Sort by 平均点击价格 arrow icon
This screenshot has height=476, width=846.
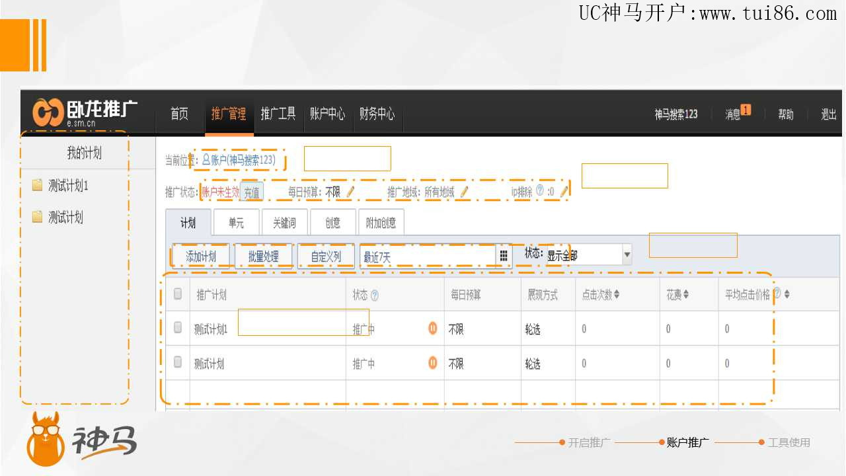click(x=787, y=295)
